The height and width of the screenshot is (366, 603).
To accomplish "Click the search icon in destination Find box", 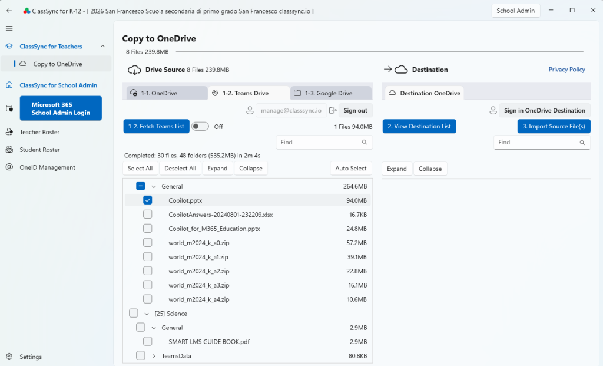I will [582, 143].
